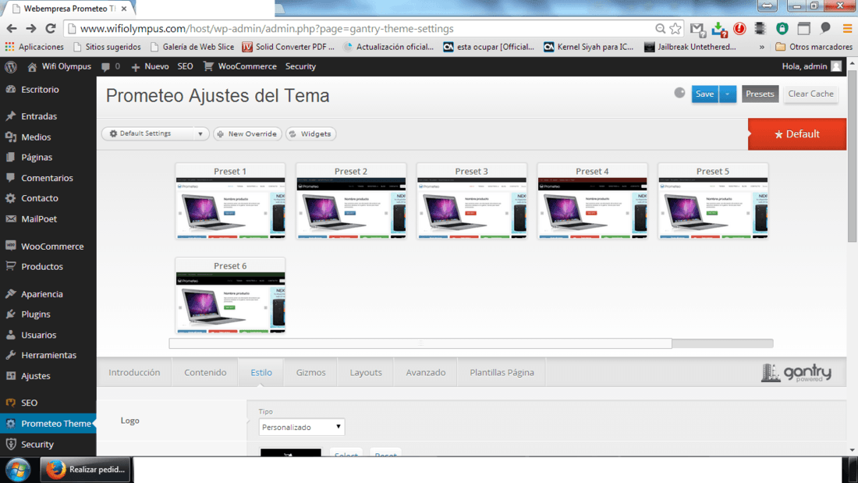Click the Security shield icon in sidebar
Screen dimensions: 858x483
10,444
